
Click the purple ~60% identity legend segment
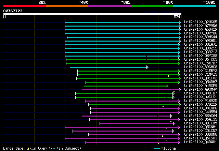point(109,6)
